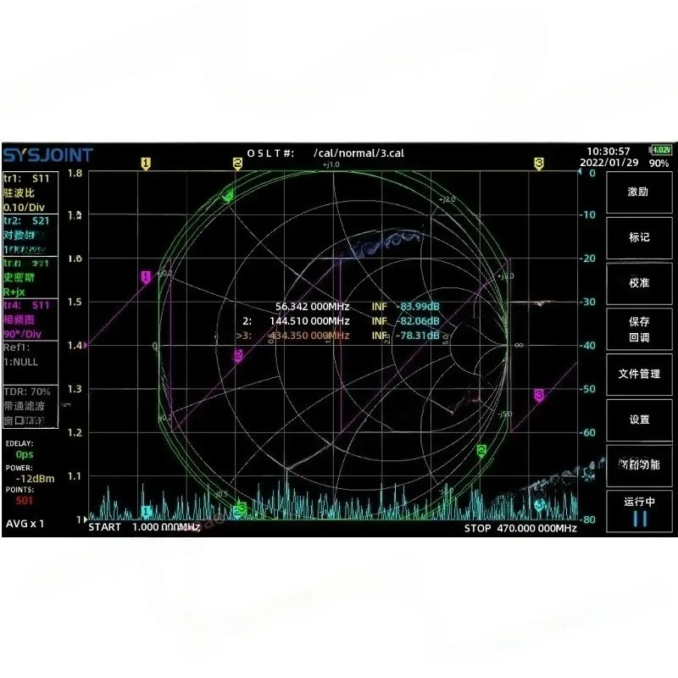Pick magenta phase marker 2
678x678 pixels.
(x=238, y=356)
